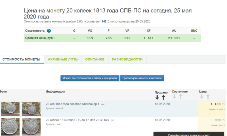
Task: Click the 1 400 price of Meshok lot
Action: coord(216,105)
